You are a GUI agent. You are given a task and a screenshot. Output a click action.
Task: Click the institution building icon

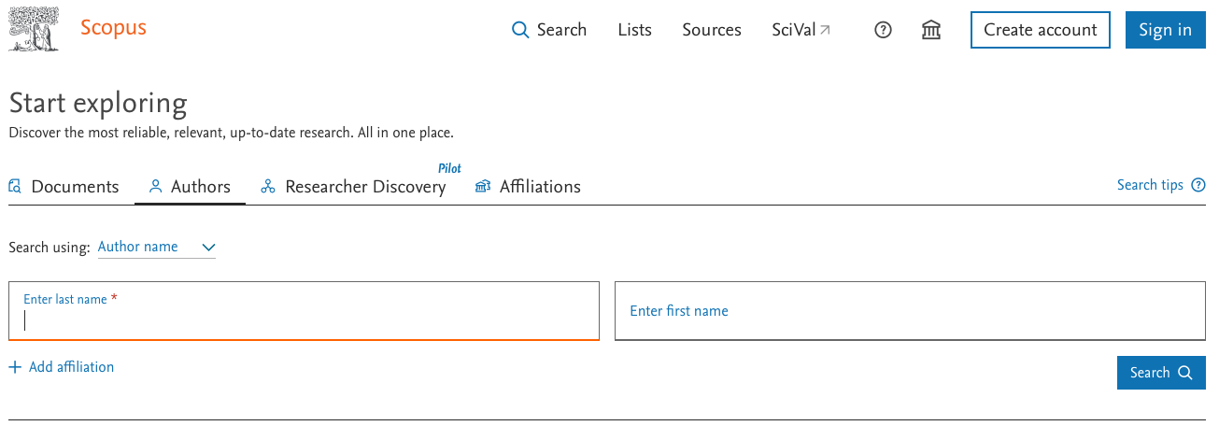click(931, 30)
